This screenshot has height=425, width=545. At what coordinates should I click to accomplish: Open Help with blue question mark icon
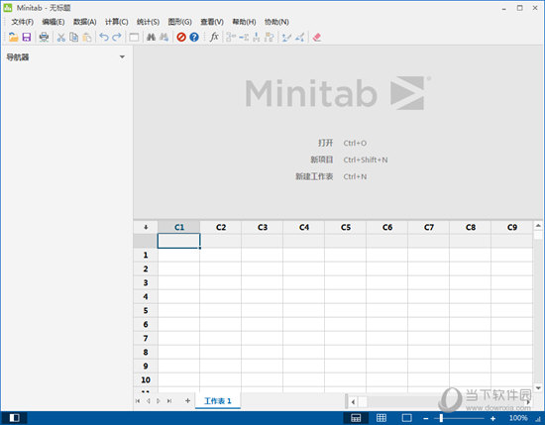[x=194, y=37]
